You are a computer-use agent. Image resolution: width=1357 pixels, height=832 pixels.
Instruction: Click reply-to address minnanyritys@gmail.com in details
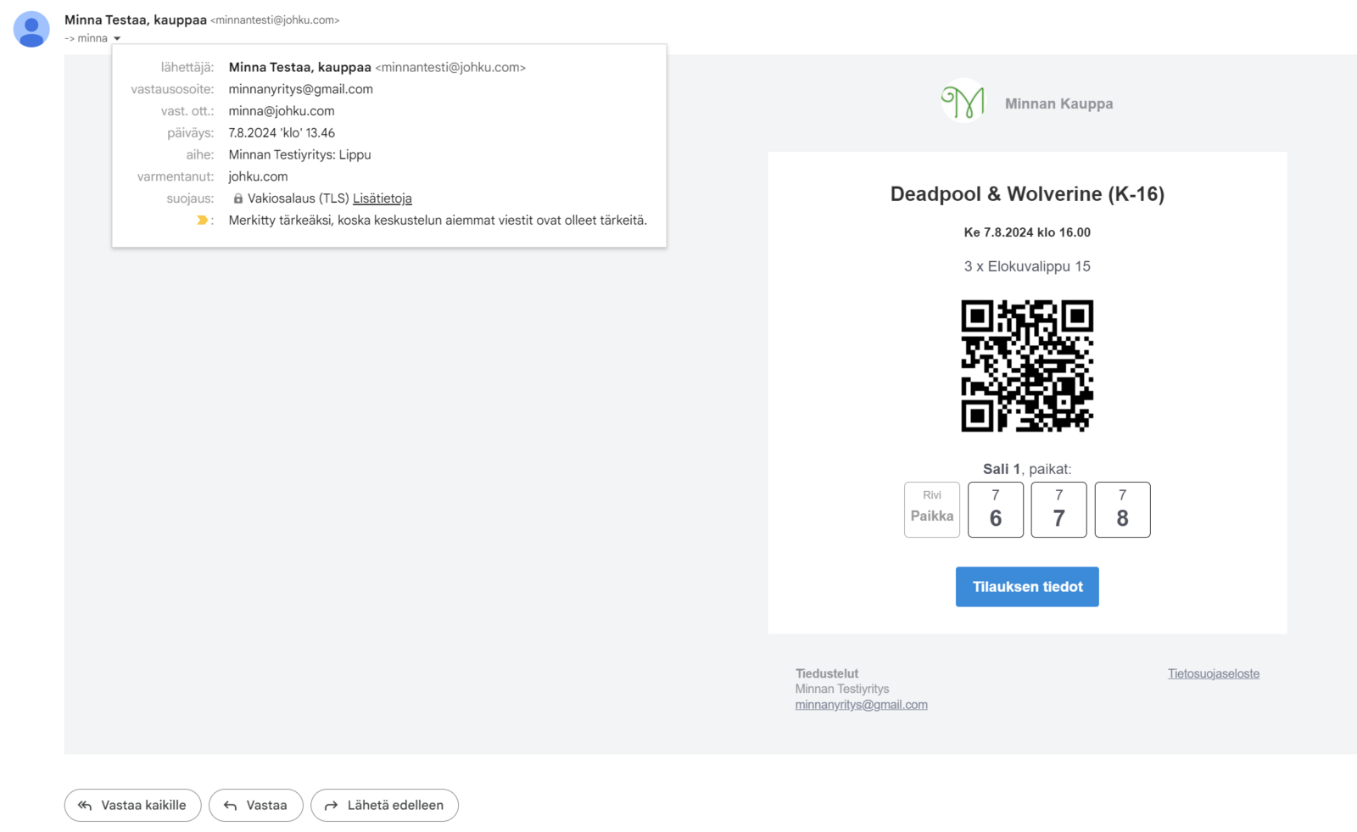[300, 89]
